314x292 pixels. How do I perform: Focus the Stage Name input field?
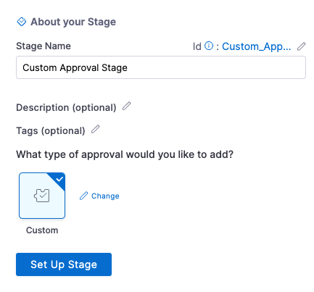(161, 67)
